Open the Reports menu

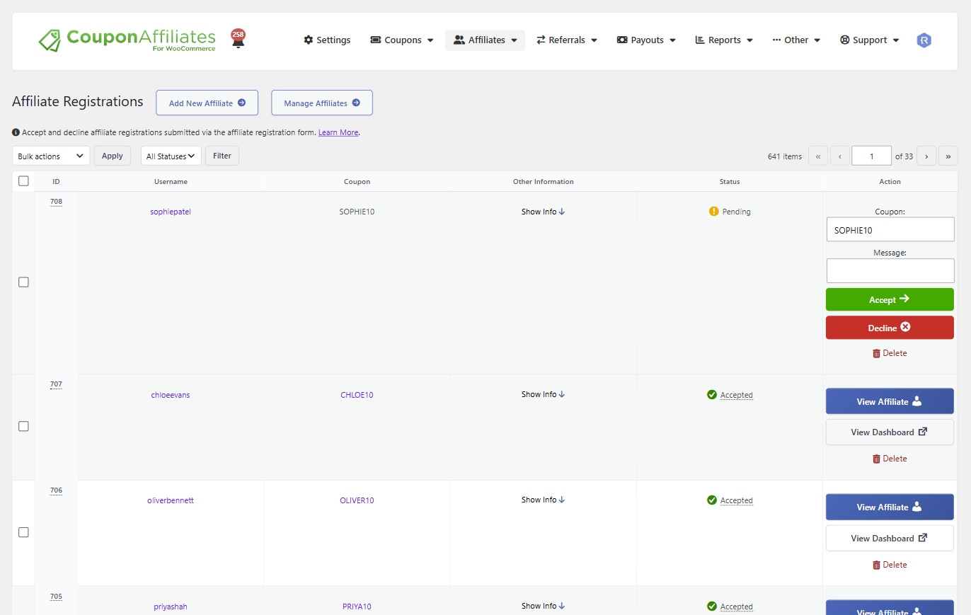pyautogui.click(x=724, y=40)
